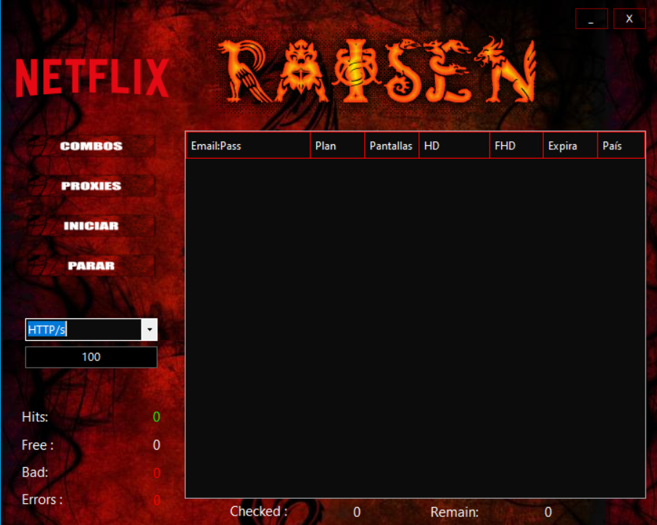This screenshot has height=525, width=657.
Task: Click the FHD column header
Action: pyautogui.click(x=516, y=146)
